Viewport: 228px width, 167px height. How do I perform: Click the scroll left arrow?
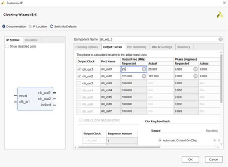(76, 147)
